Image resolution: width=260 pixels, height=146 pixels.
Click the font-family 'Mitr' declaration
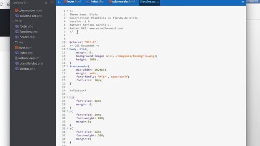pos(103,77)
